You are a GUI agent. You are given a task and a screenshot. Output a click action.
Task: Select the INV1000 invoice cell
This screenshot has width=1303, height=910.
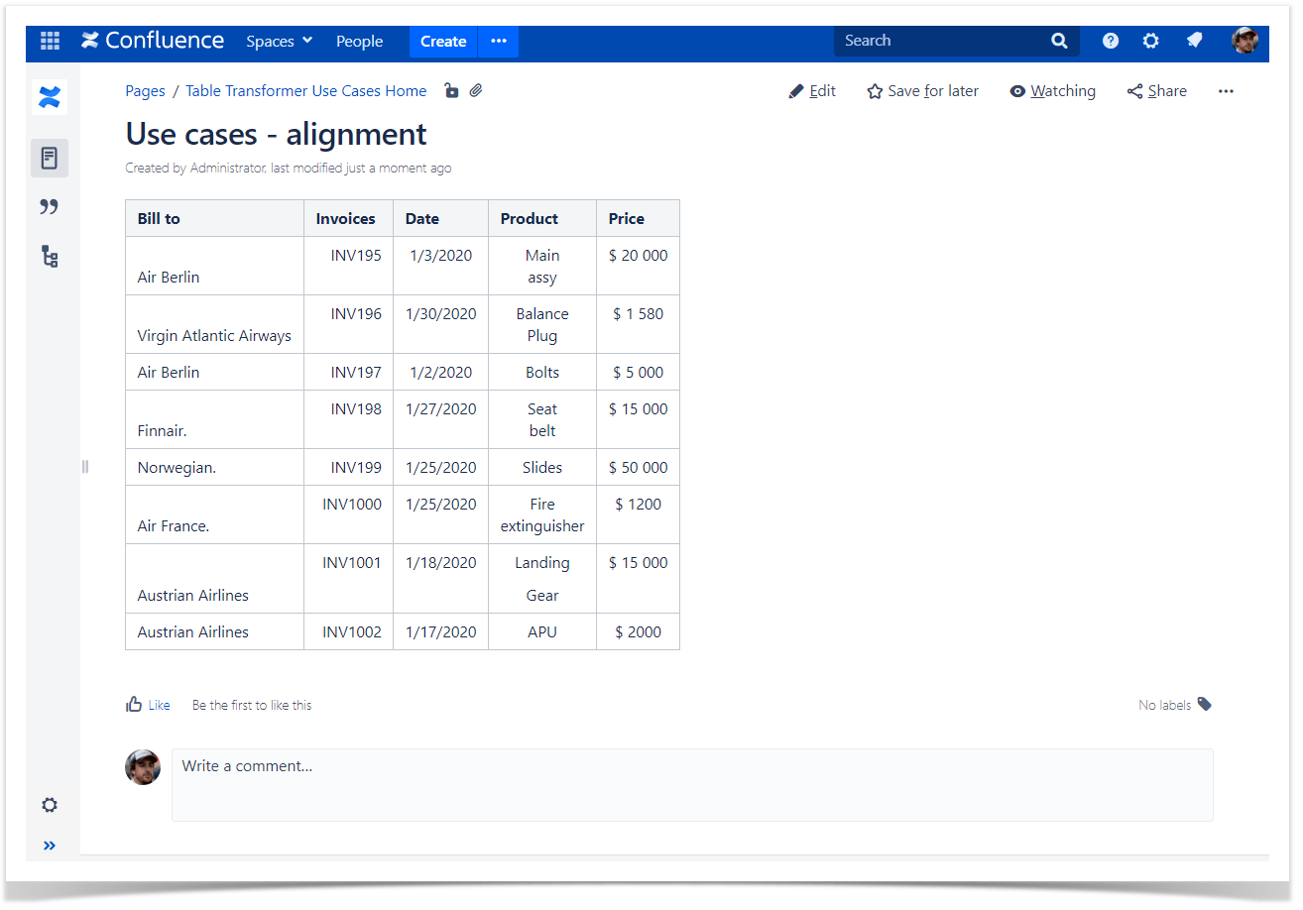click(348, 514)
